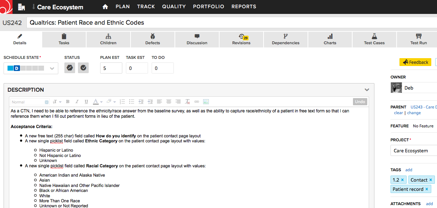Set the schedule state to D
437x208 pixels.
coord(16,68)
